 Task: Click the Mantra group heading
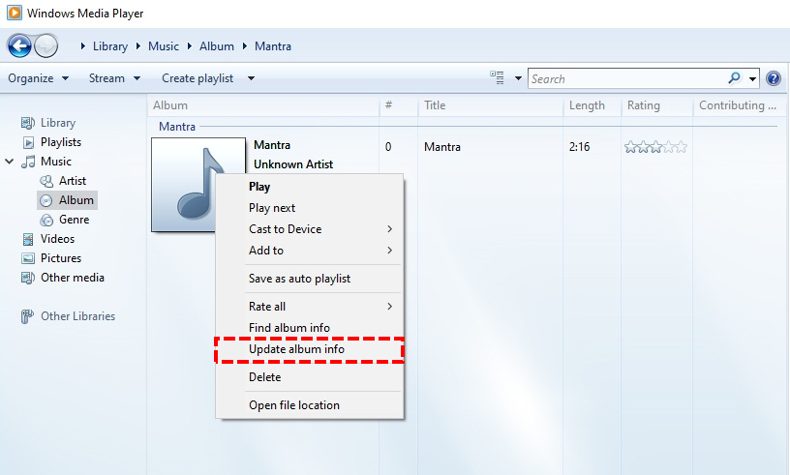[x=177, y=127]
